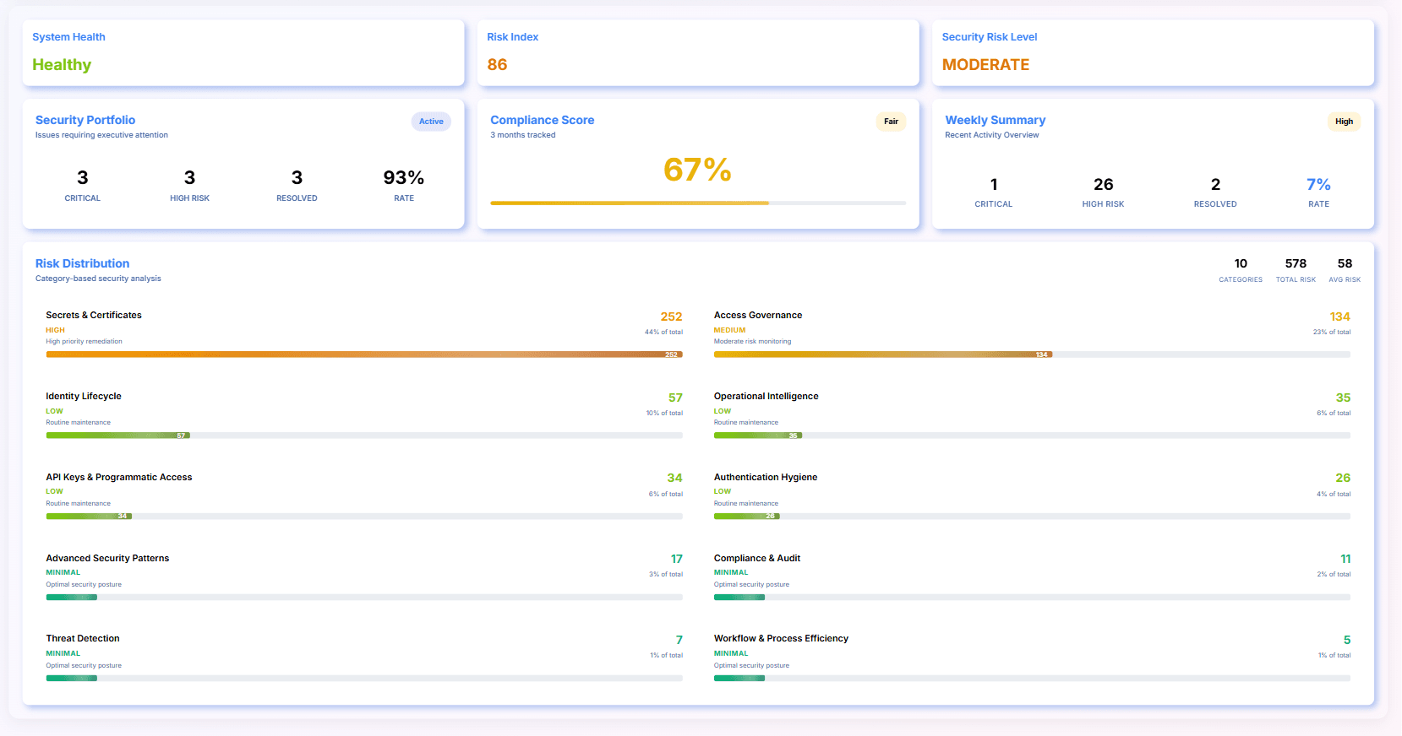Click the Advanced Security Patterns bar

point(364,598)
